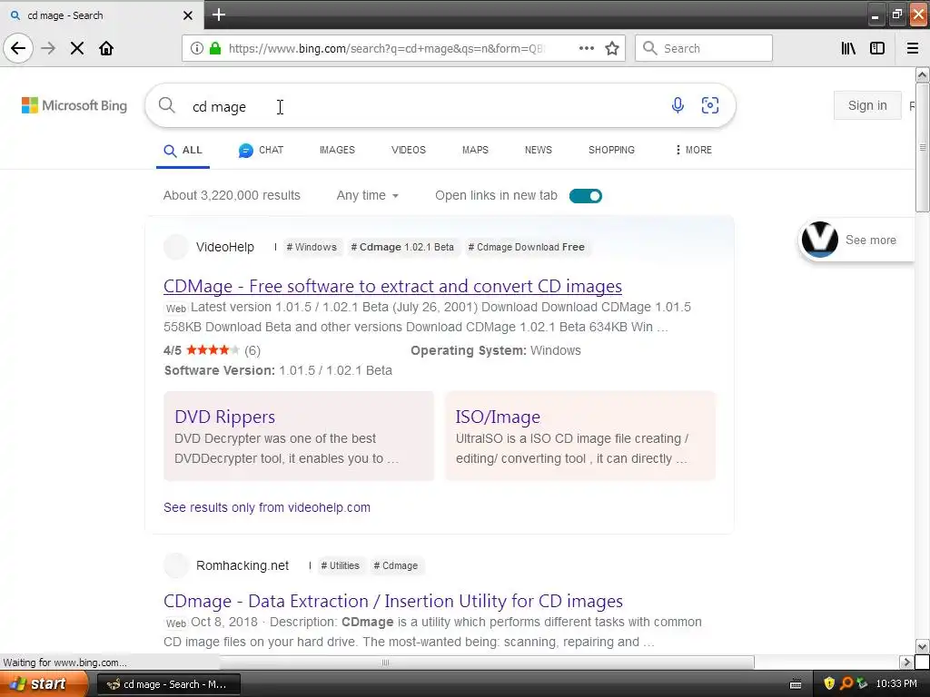
Task: Click the security shield tray icon
Action: [x=829, y=684]
